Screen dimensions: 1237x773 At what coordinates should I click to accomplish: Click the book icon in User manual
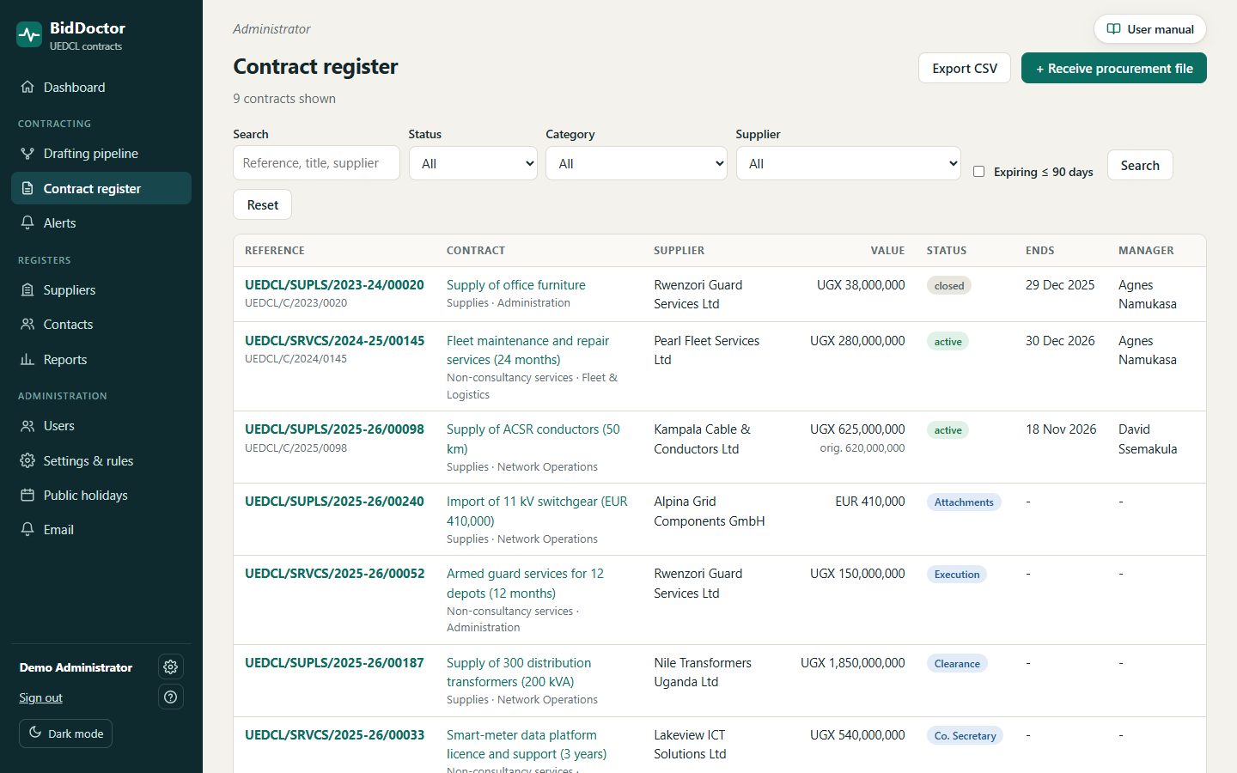pyautogui.click(x=1113, y=28)
